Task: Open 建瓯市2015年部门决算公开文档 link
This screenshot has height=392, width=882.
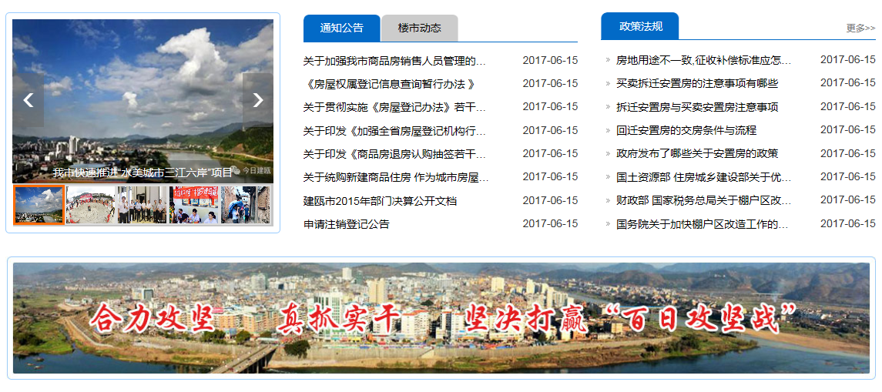Action: [x=380, y=201]
